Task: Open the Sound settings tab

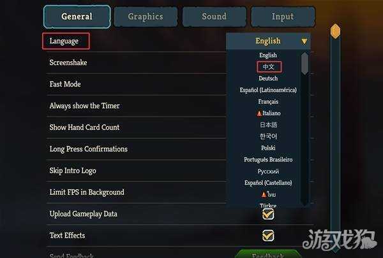Action: 214,17
